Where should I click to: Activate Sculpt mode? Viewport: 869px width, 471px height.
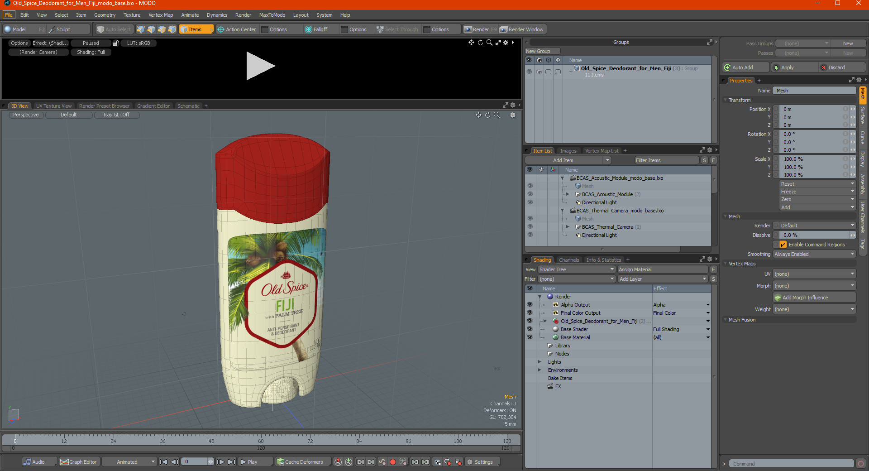(68, 29)
